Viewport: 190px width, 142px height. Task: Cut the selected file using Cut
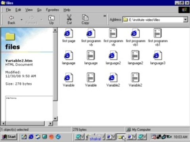point(69,20)
